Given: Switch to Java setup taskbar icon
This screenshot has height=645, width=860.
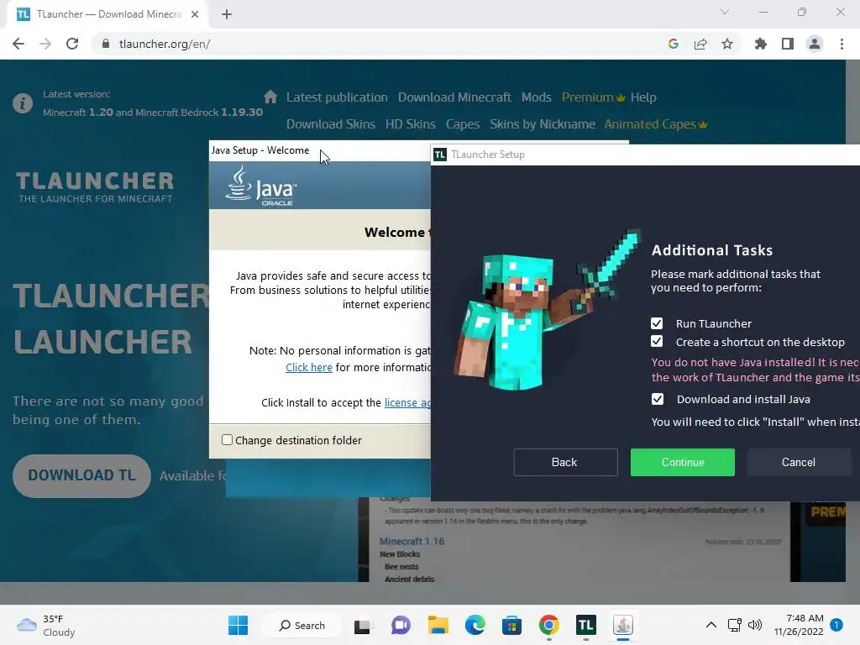Looking at the screenshot, I should [622, 625].
